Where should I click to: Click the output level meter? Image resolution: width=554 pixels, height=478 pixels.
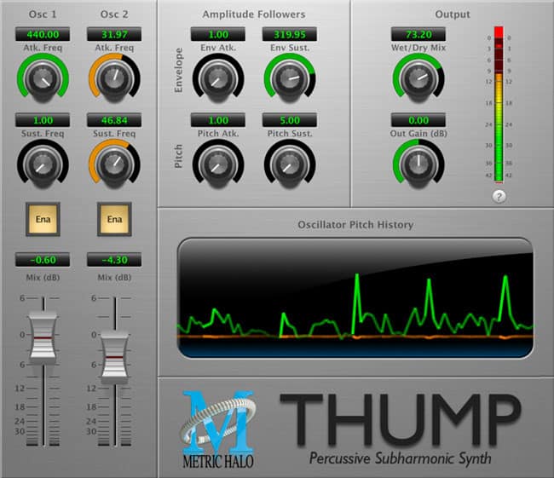499,105
